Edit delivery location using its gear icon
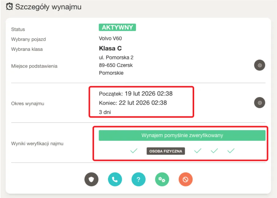 click(260, 65)
